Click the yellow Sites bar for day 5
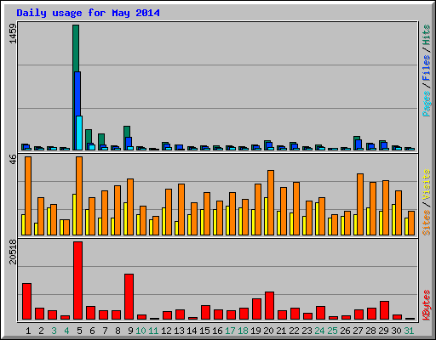This screenshot has width=436, height=340. (74, 214)
